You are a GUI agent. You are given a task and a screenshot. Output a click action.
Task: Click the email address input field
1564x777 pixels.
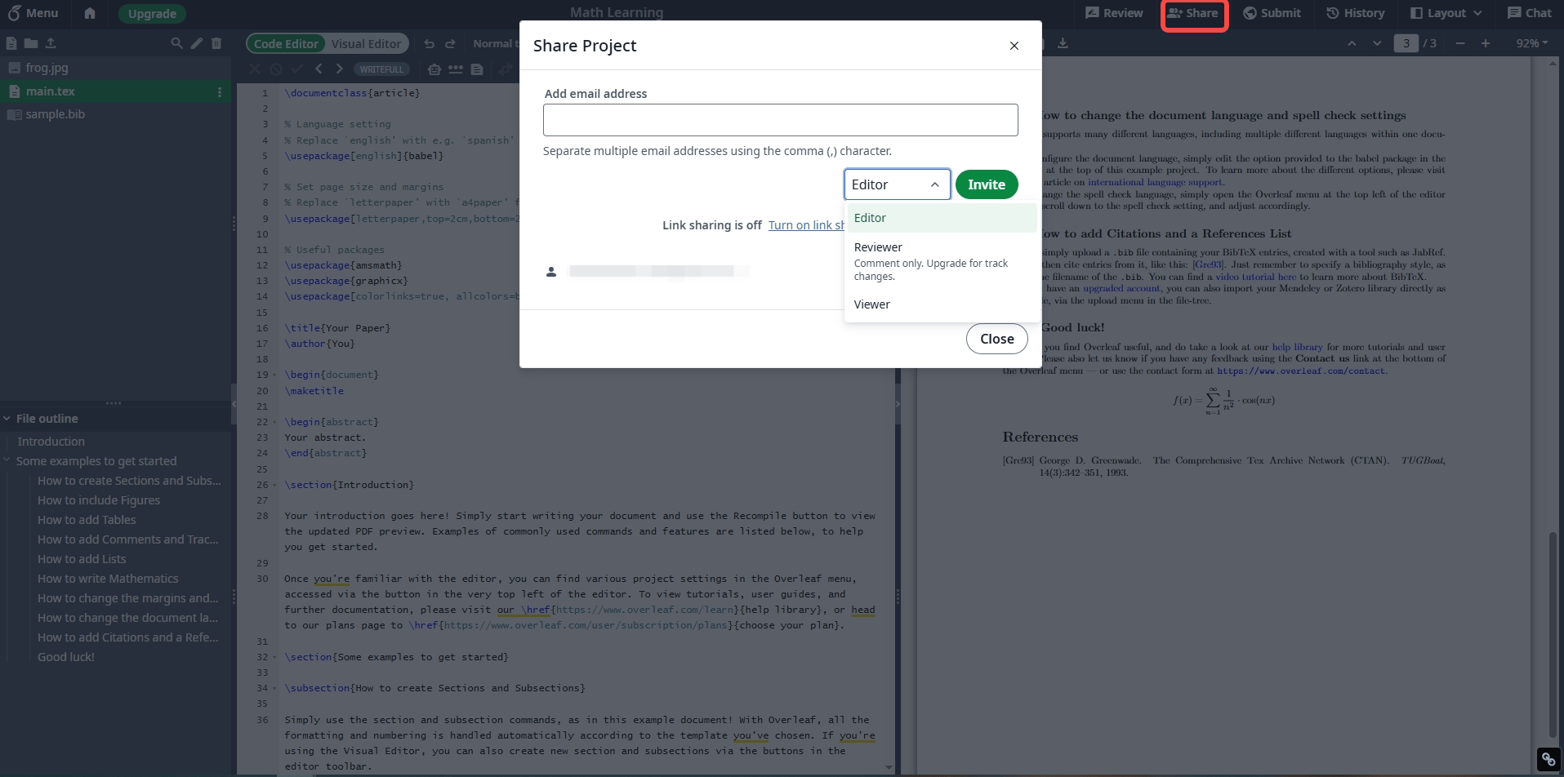coord(780,120)
